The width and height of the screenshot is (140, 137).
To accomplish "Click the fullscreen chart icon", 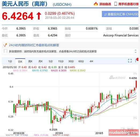I will coord(130,61).
